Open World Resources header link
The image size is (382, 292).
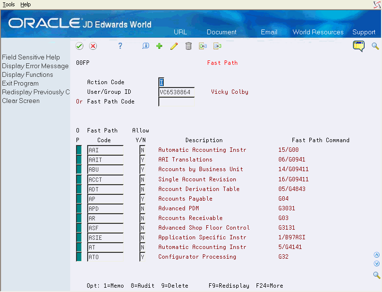pyautogui.click(x=318, y=32)
